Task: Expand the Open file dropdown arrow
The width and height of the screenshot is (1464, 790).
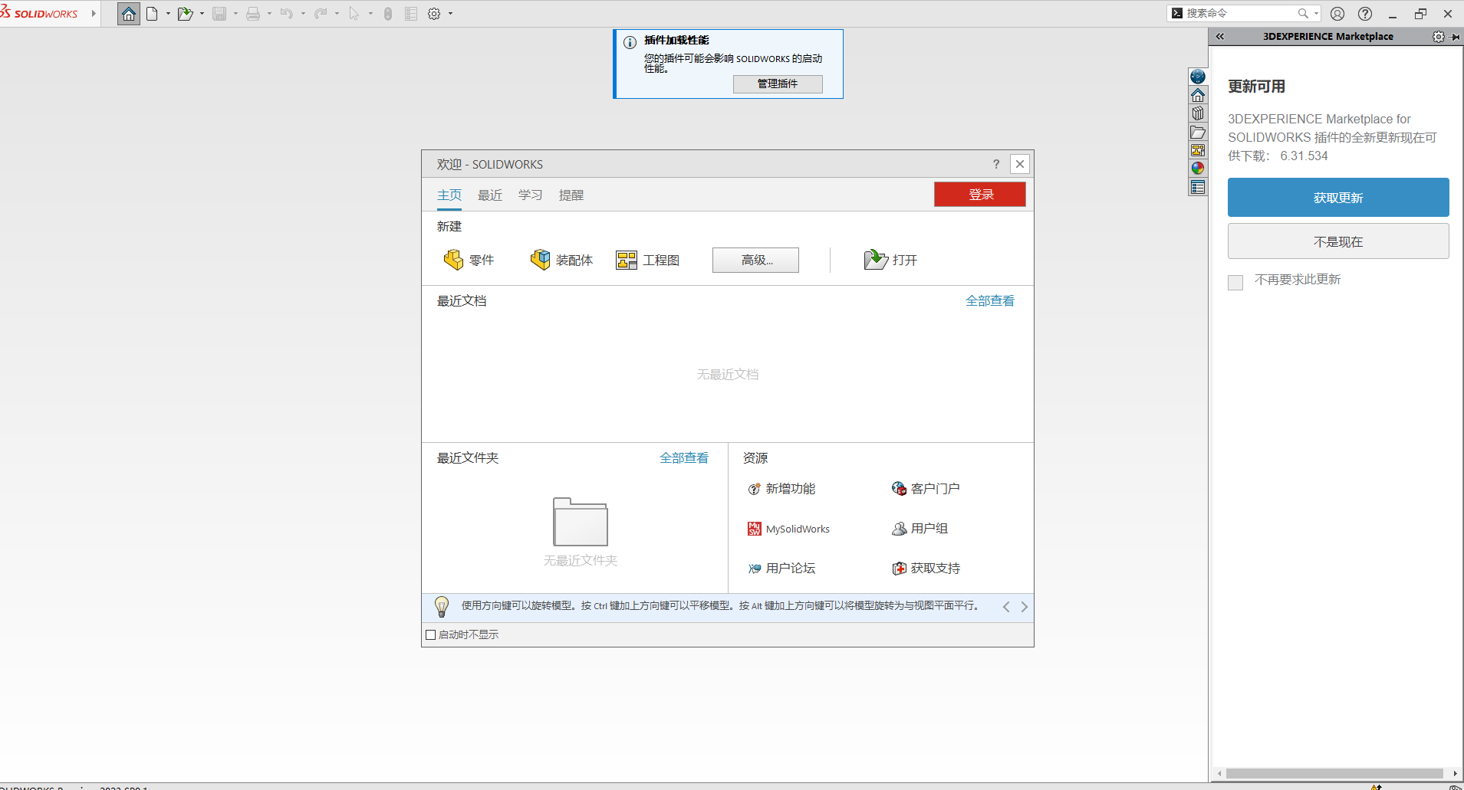Action: click(x=202, y=13)
